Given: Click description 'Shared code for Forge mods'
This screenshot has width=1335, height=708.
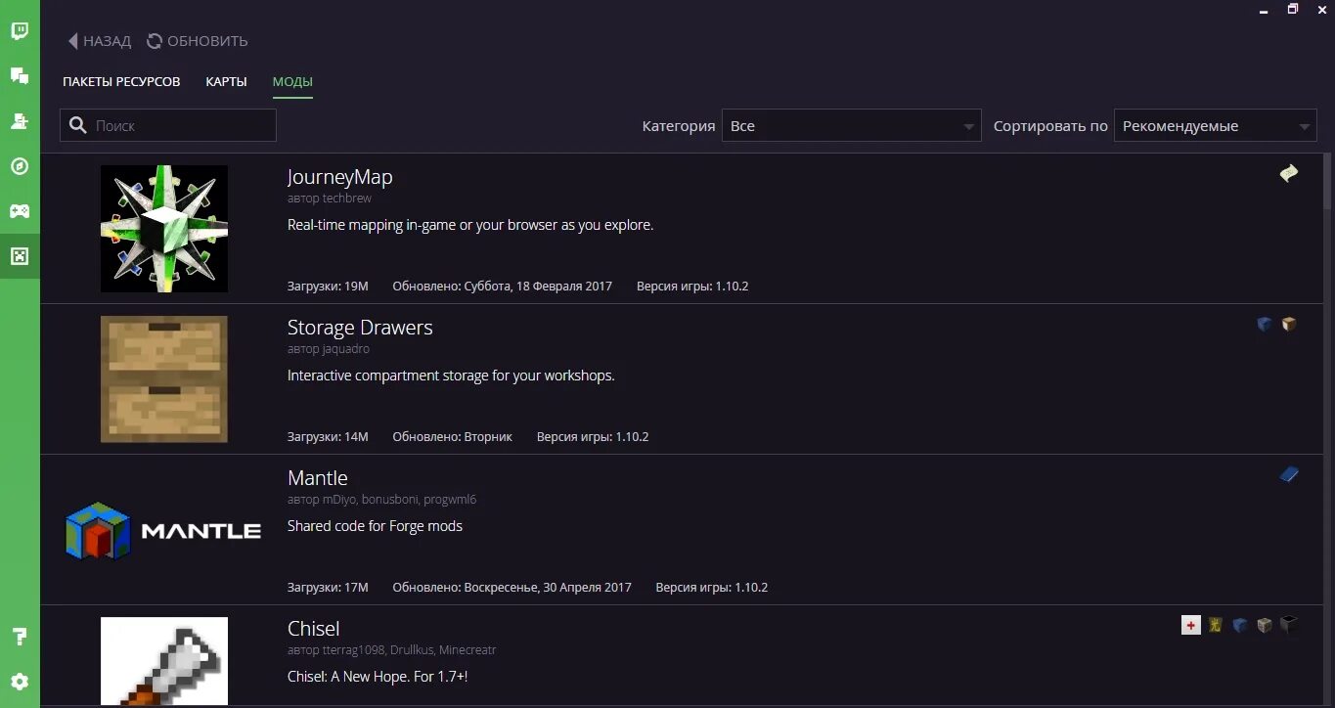Looking at the screenshot, I should coord(375,526).
